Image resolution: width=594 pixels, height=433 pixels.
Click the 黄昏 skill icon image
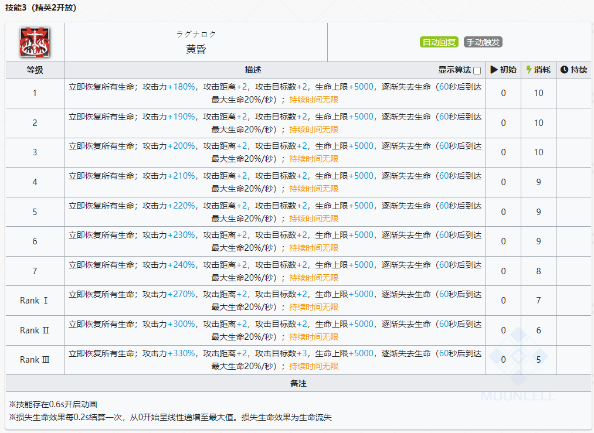pyautogui.click(x=35, y=42)
